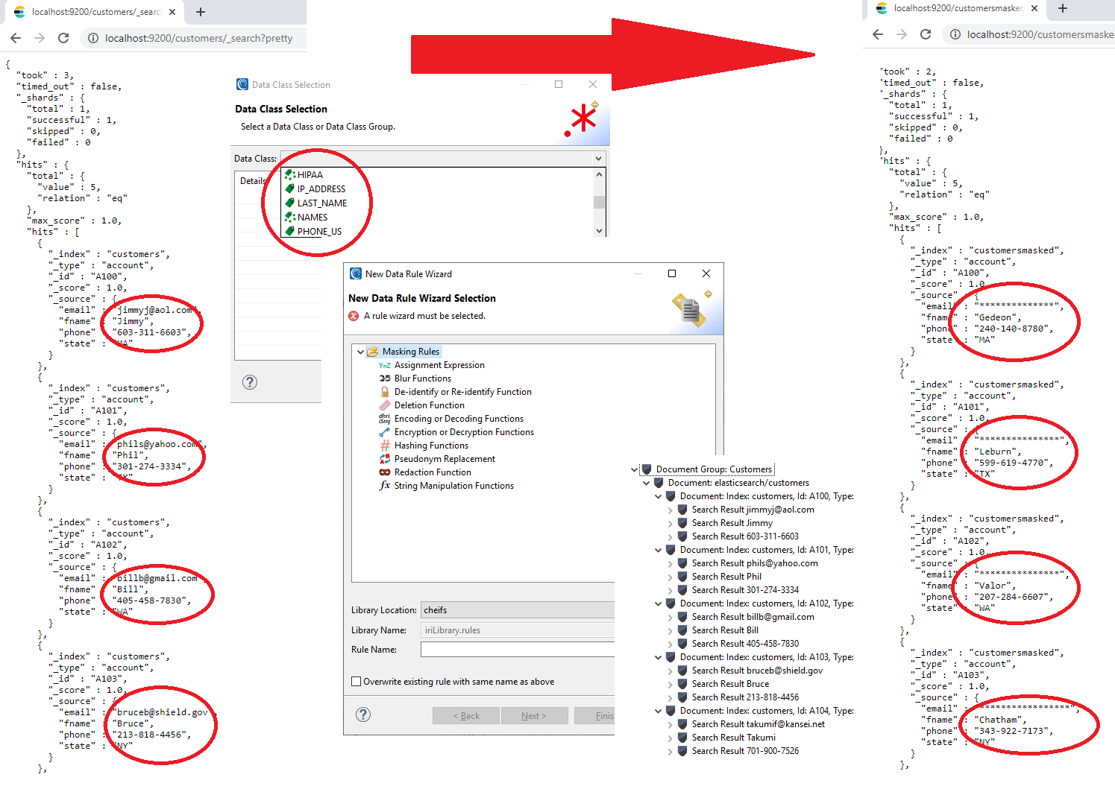Collapse the document index with Id: A103
The image size is (1115, 789).
click(x=659, y=657)
